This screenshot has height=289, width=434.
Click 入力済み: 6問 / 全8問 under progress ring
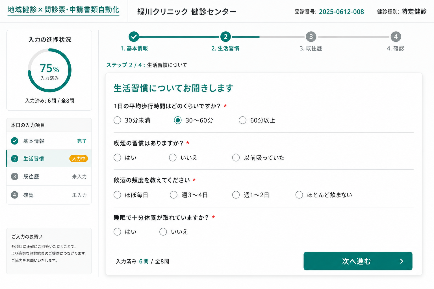(x=50, y=101)
